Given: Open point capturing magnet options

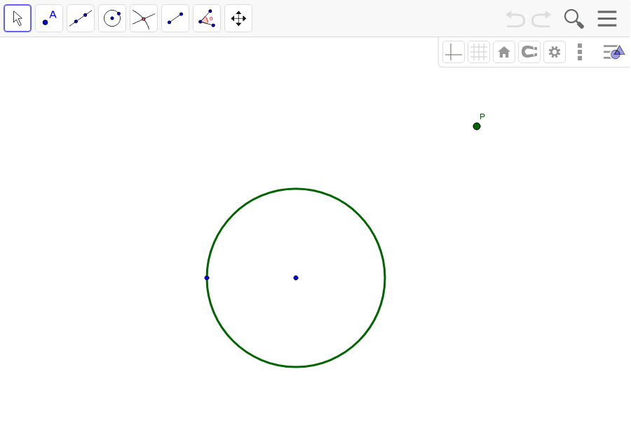Looking at the screenshot, I should coord(529,52).
